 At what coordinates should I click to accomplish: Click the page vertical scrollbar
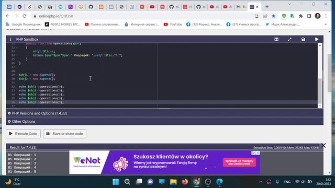click(x=329, y=73)
